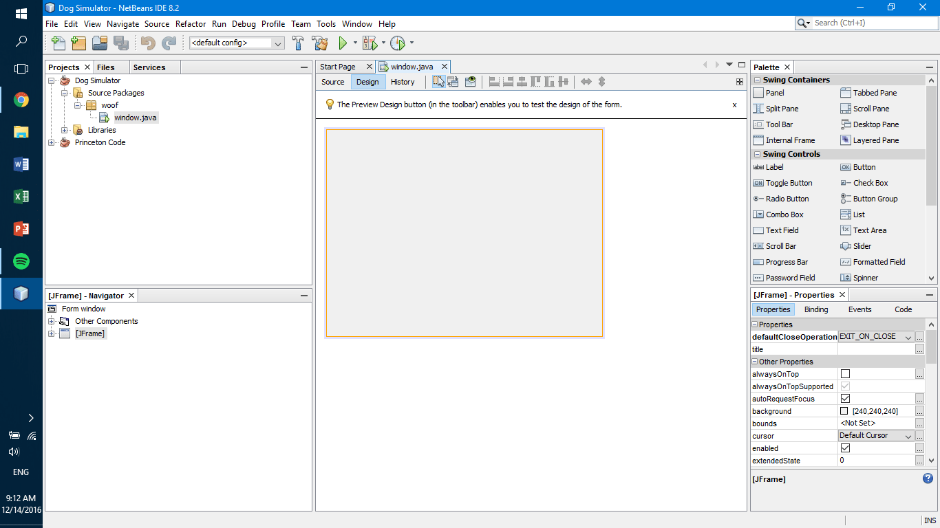Image resolution: width=940 pixels, height=528 pixels.
Task: Select Tabbed Pane in the Palette
Action: pyautogui.click(x=868, y=93)
